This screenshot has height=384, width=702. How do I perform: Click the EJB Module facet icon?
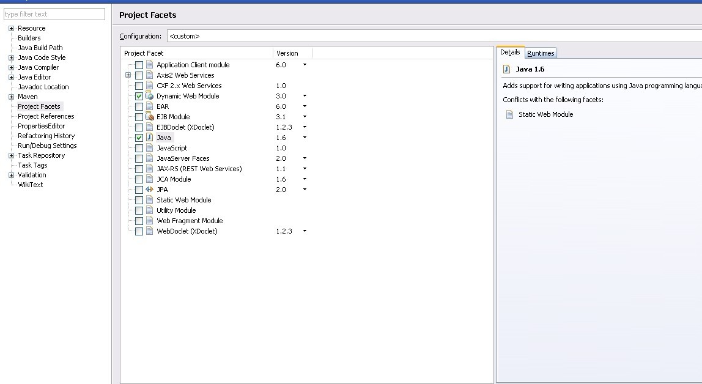(x=149, y=117)
